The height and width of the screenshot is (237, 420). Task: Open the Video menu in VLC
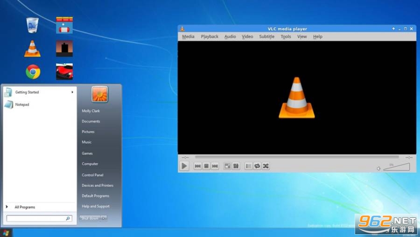[247, 37]
